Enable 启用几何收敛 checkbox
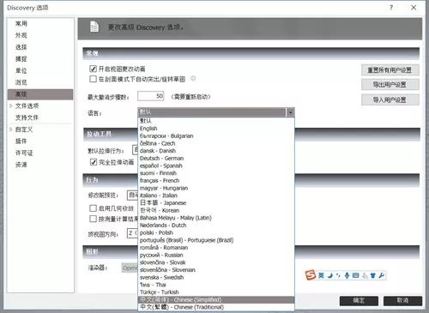The image size is (429, 313). click(93, 208)
